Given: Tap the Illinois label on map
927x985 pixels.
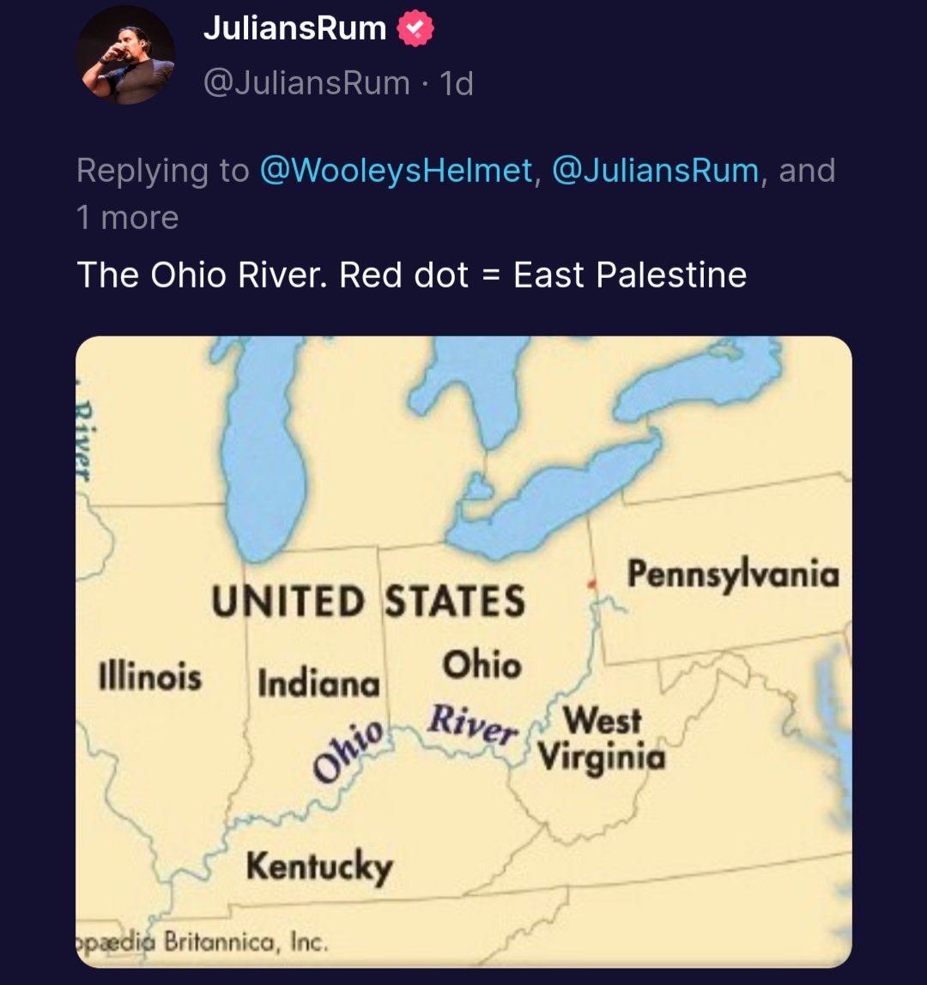Looking at the screenshot, I should click(150, 676).
